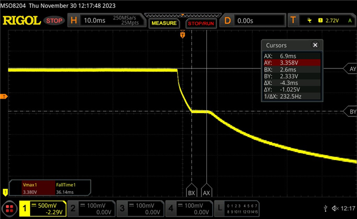Open the red grid function navigation icon
Image resolution: width=357 pixels, height=219 pixels.
pos(9,208)
